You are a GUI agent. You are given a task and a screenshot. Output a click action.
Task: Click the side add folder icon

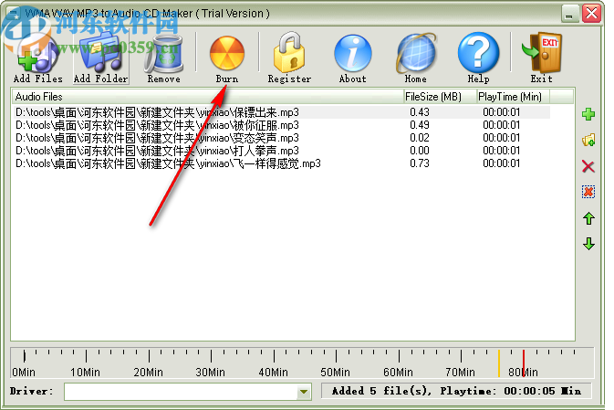(x=588, y=140)
